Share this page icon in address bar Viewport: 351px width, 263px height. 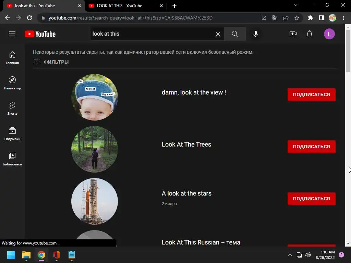click(x=286, y=18)
